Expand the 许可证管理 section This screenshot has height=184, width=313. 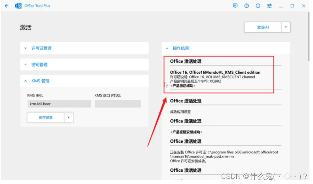click(x=84, y=48)
